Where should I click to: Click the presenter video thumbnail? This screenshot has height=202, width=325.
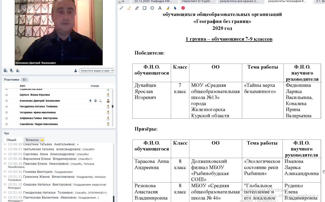click(59, 32)
